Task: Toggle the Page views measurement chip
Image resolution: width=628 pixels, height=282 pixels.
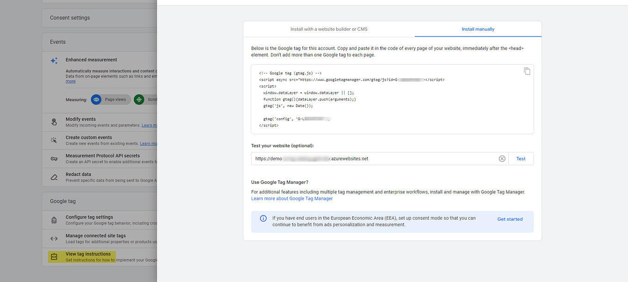Action: pos(110,99)
